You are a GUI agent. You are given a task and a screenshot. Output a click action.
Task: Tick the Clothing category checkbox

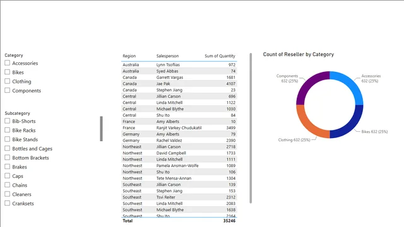[x=7, y=81]
